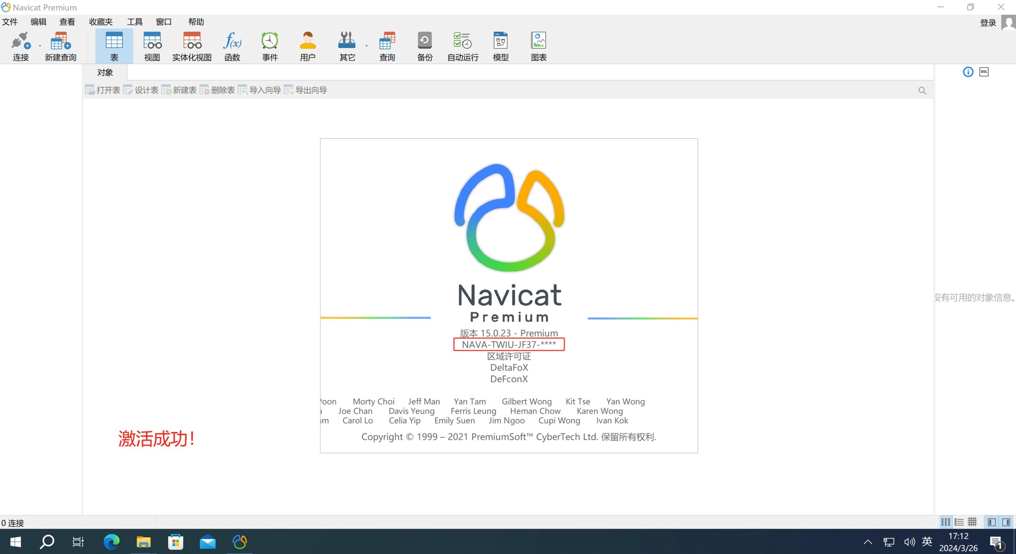Open the Mail app from taskbar
The image size is (1016, 554).
[208, 542]
